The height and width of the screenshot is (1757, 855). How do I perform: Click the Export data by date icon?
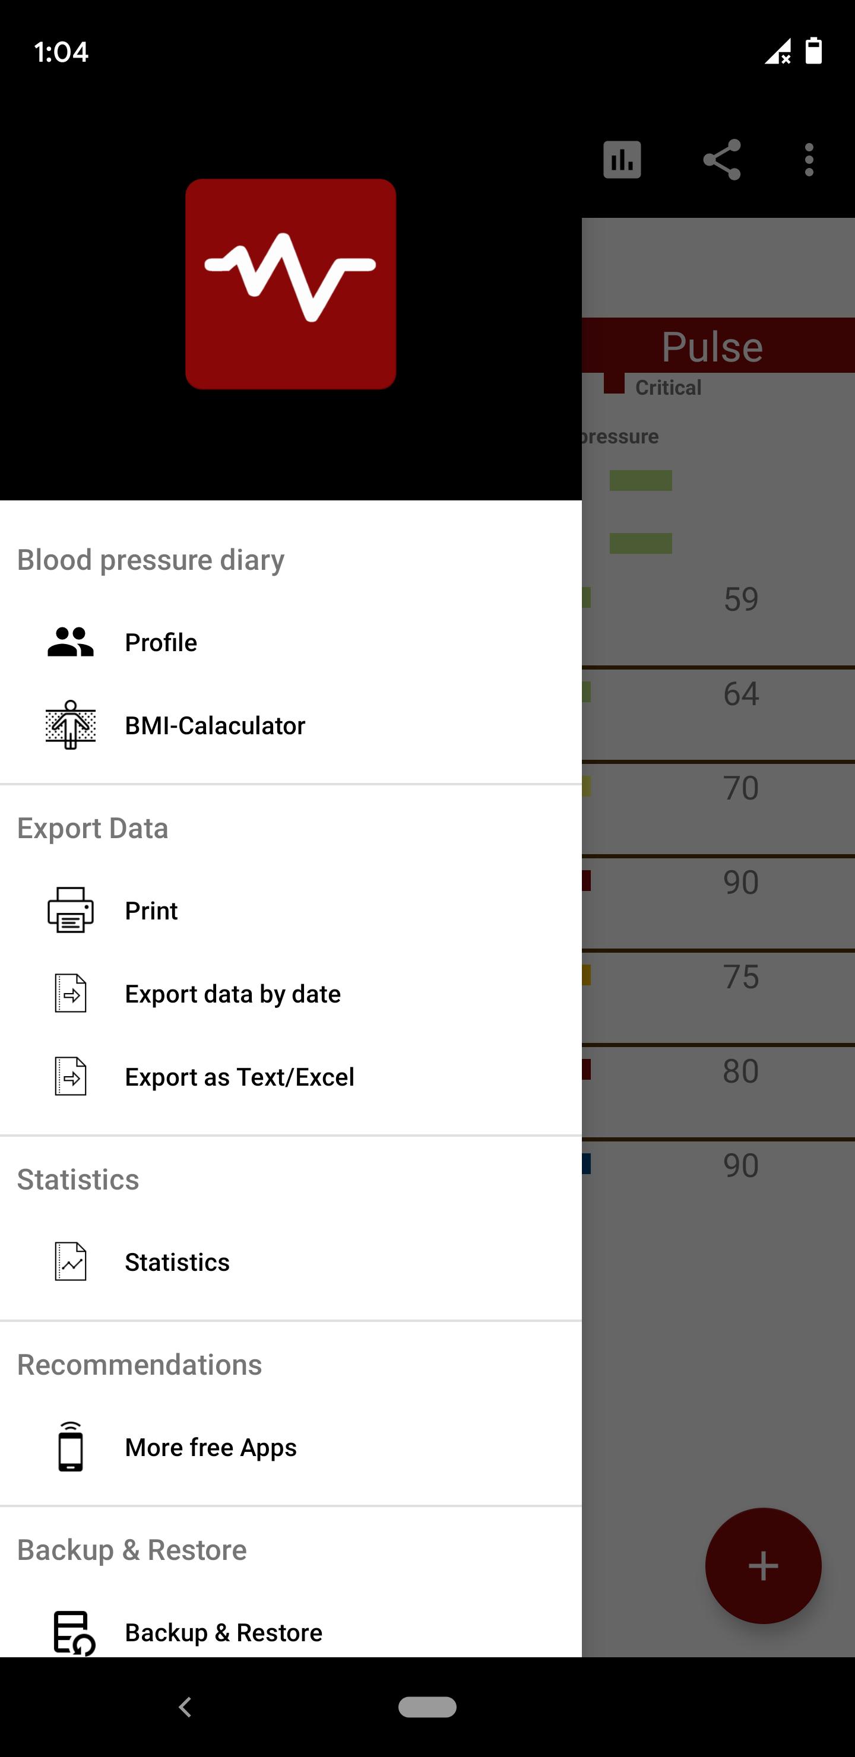point(70,993)
